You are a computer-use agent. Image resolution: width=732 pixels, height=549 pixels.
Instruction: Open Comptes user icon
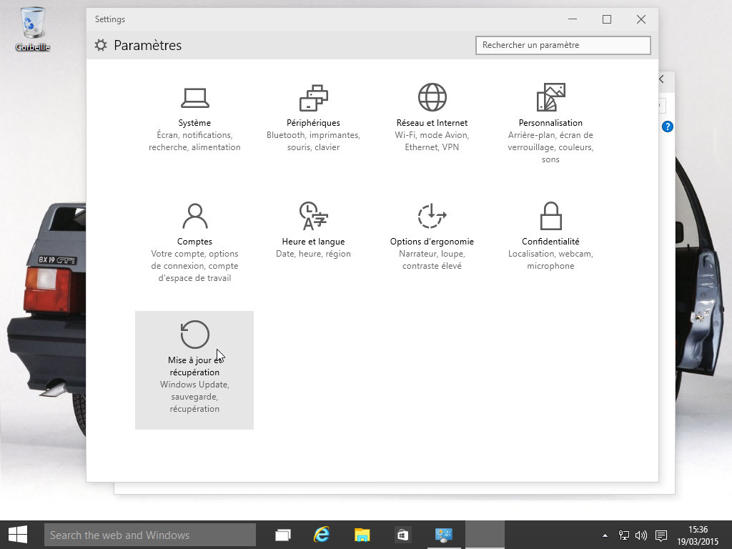click(194, 216)
